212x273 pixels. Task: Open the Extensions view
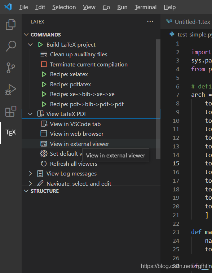coord(10,111)
